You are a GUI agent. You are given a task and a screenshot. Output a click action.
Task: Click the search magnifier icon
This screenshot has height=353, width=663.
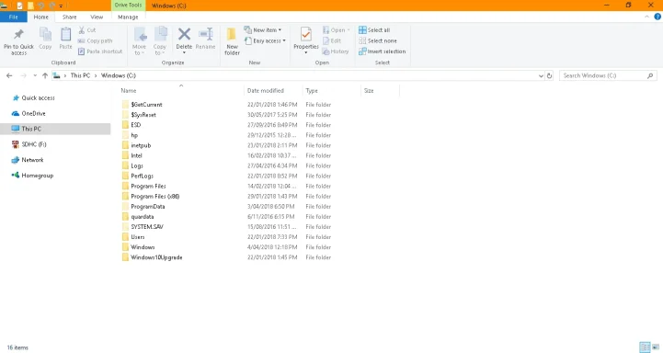(x=650, y=75)
